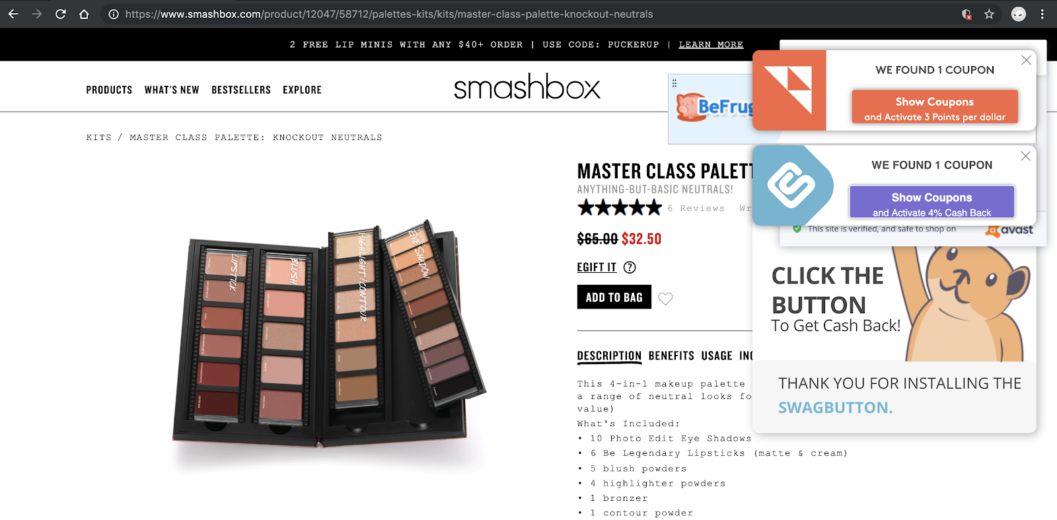
Task: Open Chrome three-dot menu
Action: tap(1042, 14)
